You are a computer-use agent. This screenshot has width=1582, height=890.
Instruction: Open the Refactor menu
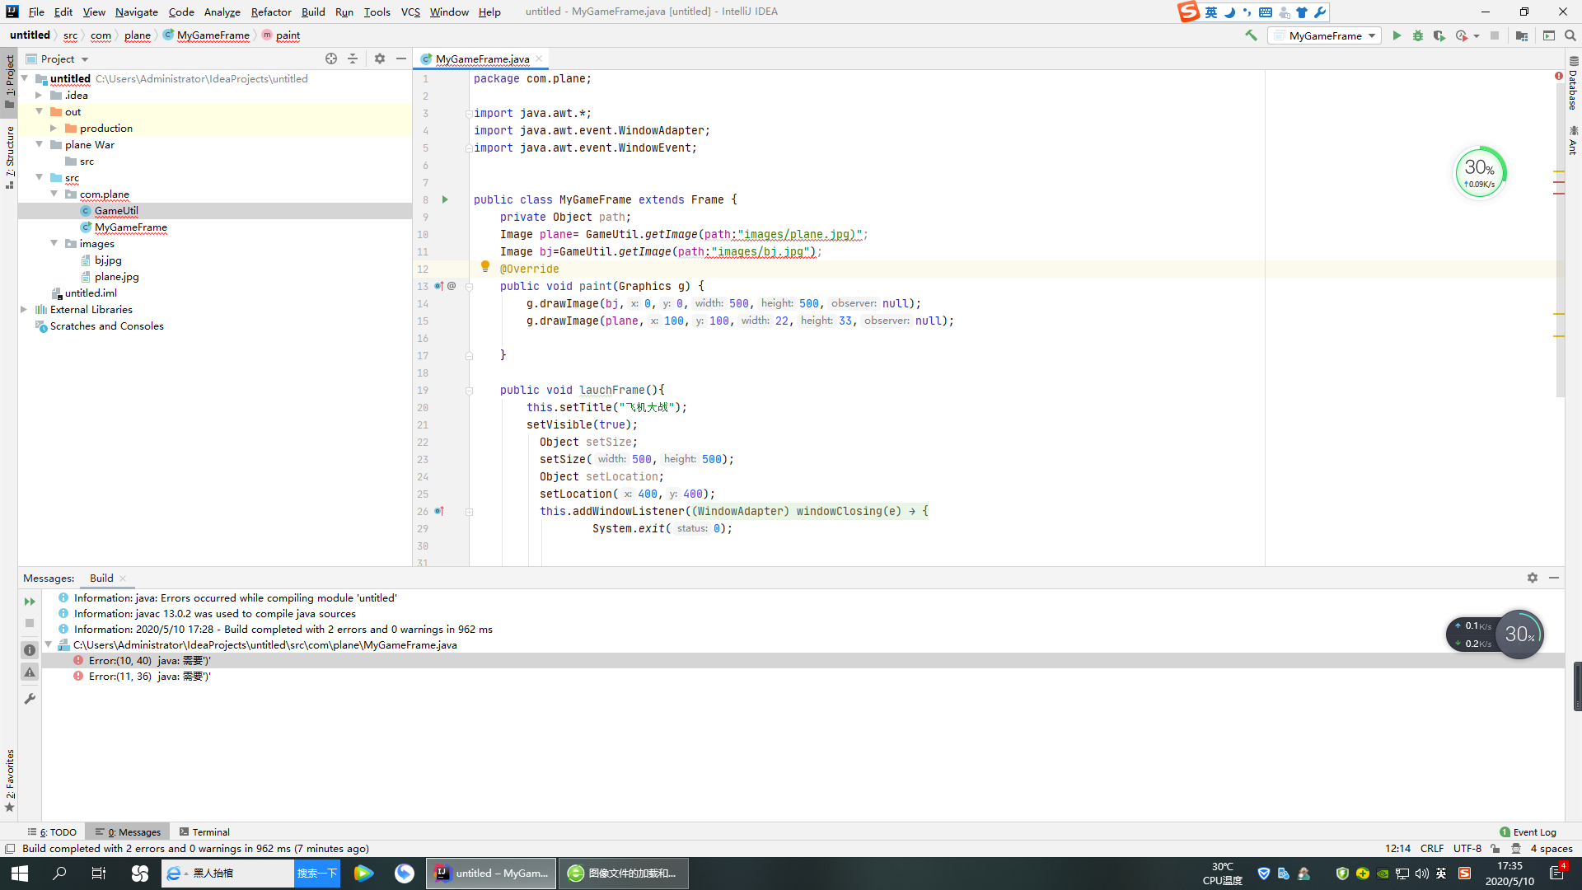271,12
